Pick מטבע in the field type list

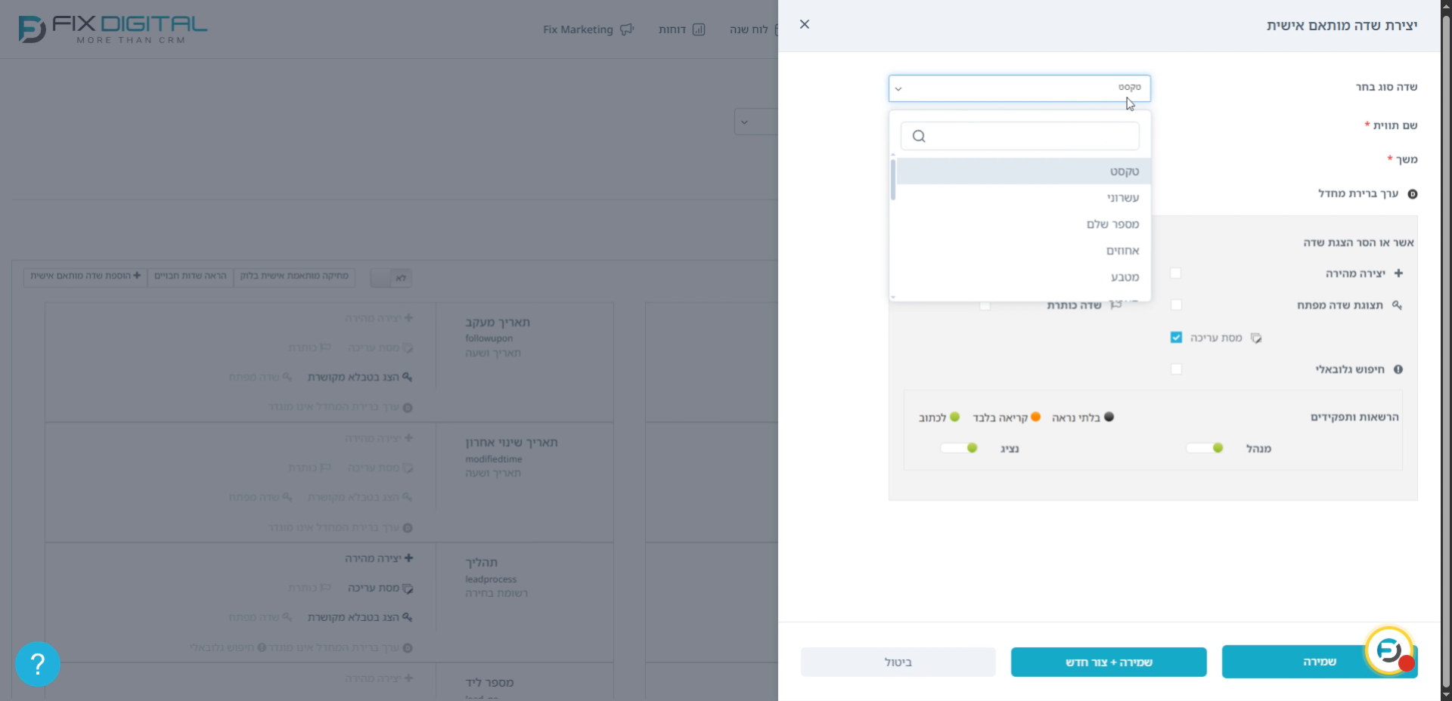[x=1022, y=277]
